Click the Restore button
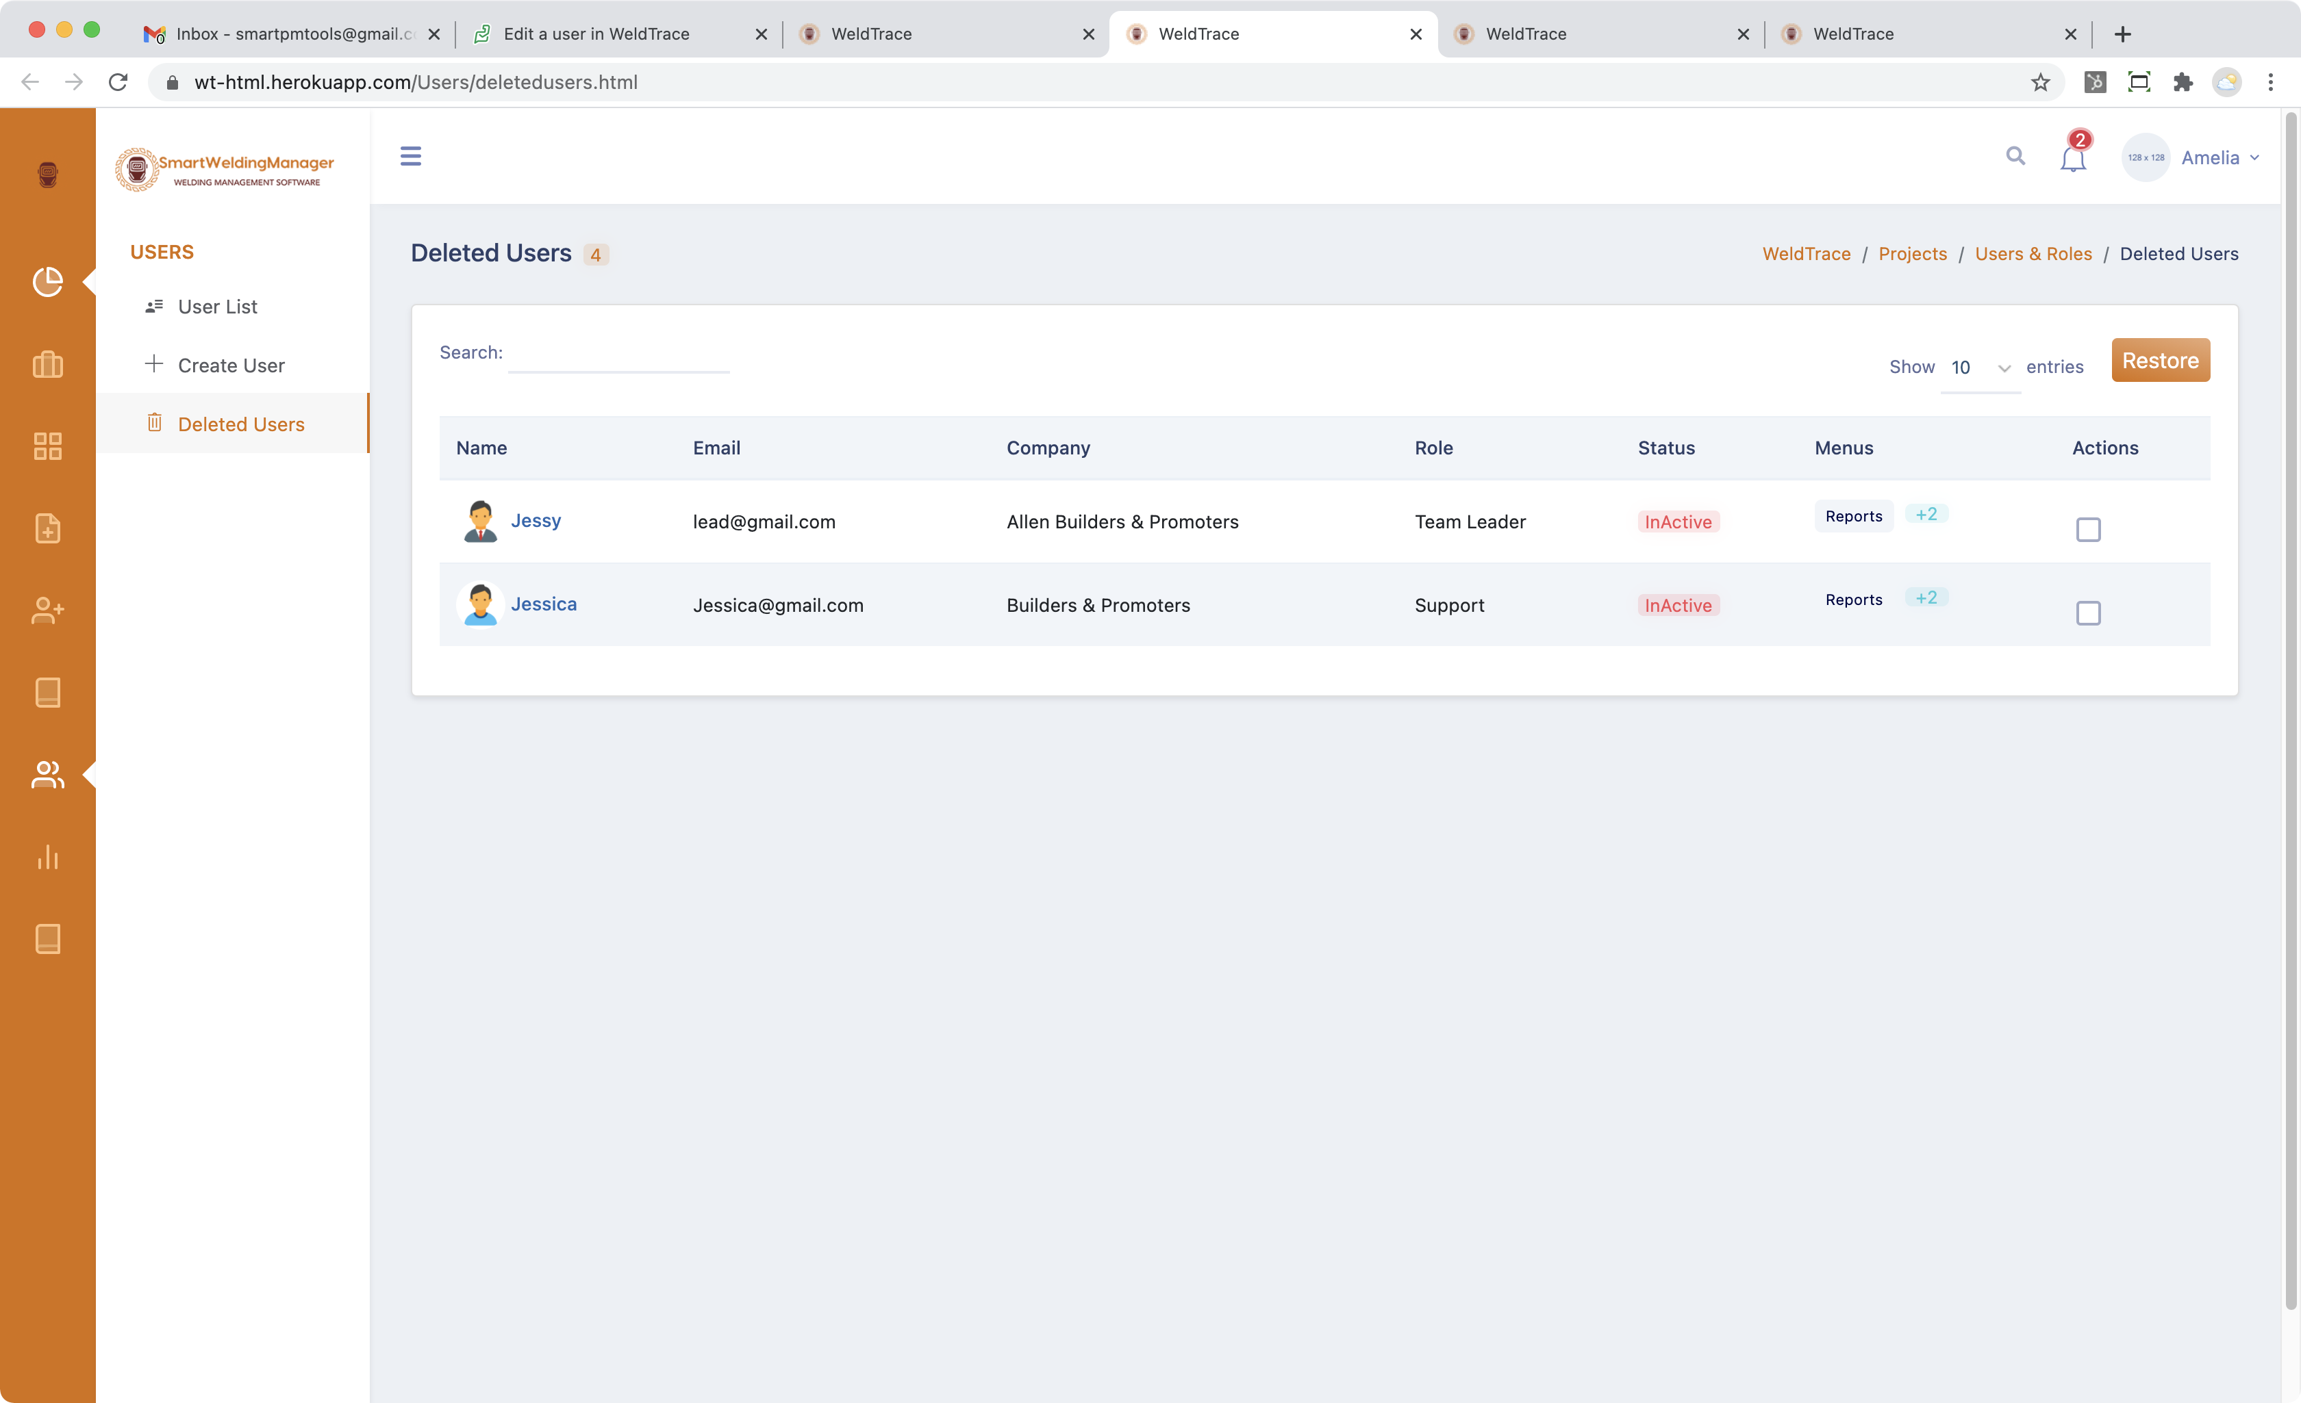The image size is (2301, 1403). (2160, 359)
